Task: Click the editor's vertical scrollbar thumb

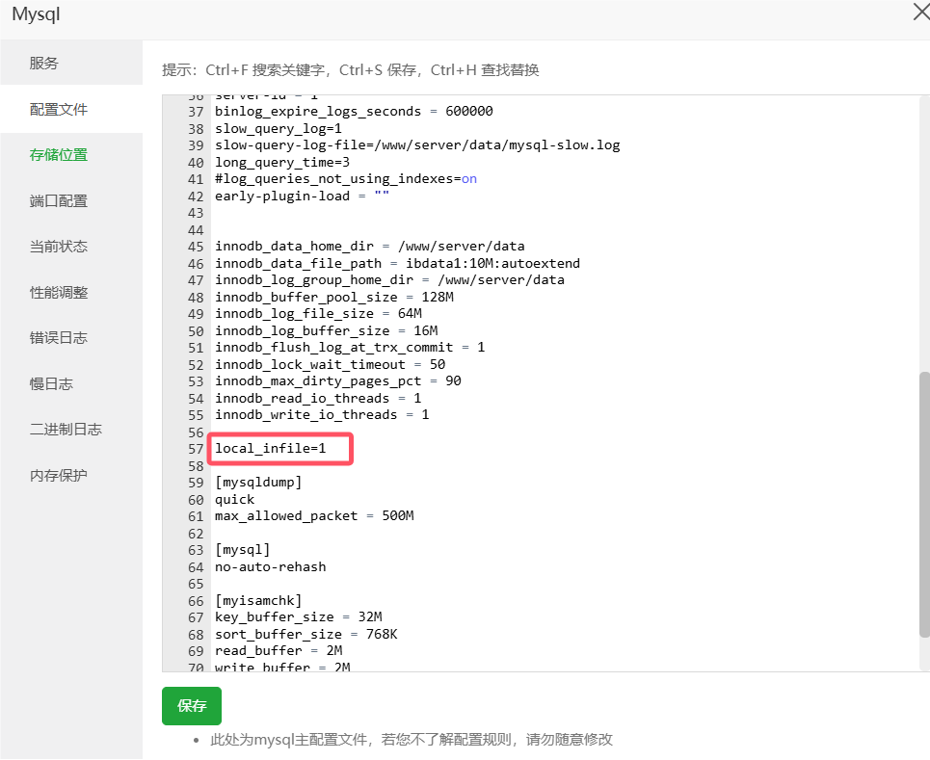Action: 923,504
